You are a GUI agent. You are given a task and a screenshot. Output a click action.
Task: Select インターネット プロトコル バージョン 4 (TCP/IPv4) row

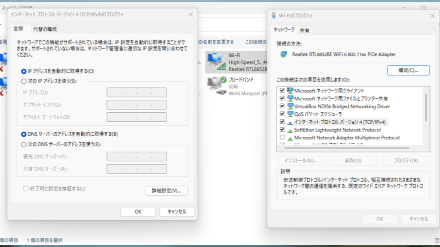pos(339,122)
